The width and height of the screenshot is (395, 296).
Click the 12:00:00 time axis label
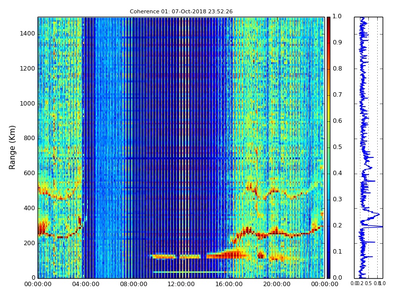pyautogui.click(x=181, y=284)
